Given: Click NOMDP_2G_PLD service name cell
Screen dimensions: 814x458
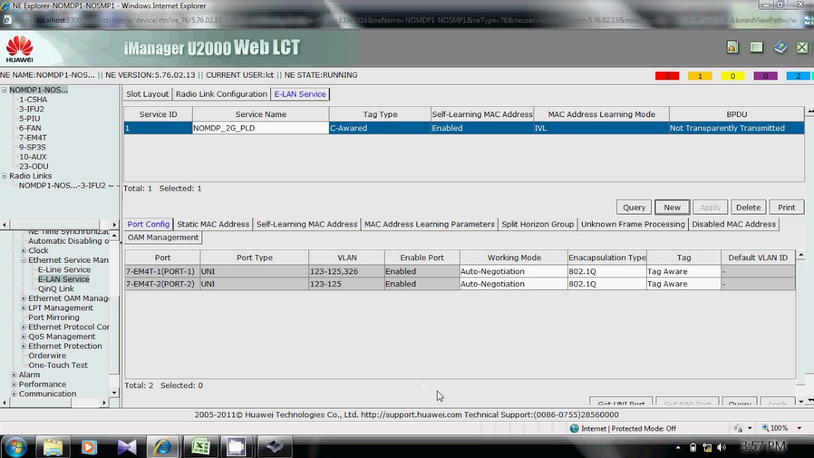Looking at the screenshot, I should pyautogui.click(x=260, y=128).
